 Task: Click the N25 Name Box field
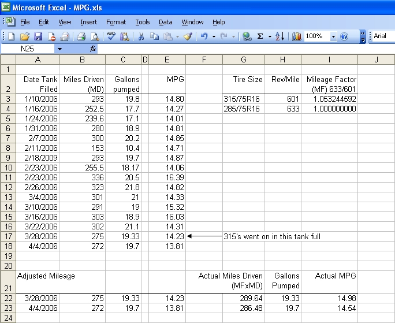click(x=28, y=49)
